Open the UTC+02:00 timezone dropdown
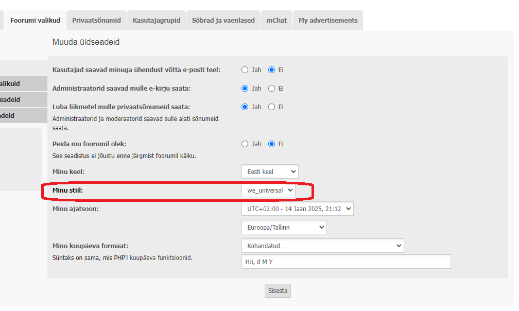519x311 pixels. [297, 209]
